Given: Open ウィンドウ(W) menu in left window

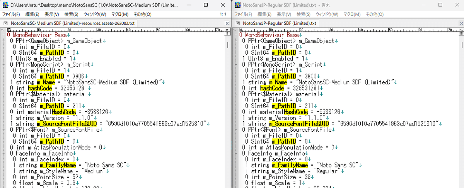Looking at the screenshot, I should tap(95, 14).
